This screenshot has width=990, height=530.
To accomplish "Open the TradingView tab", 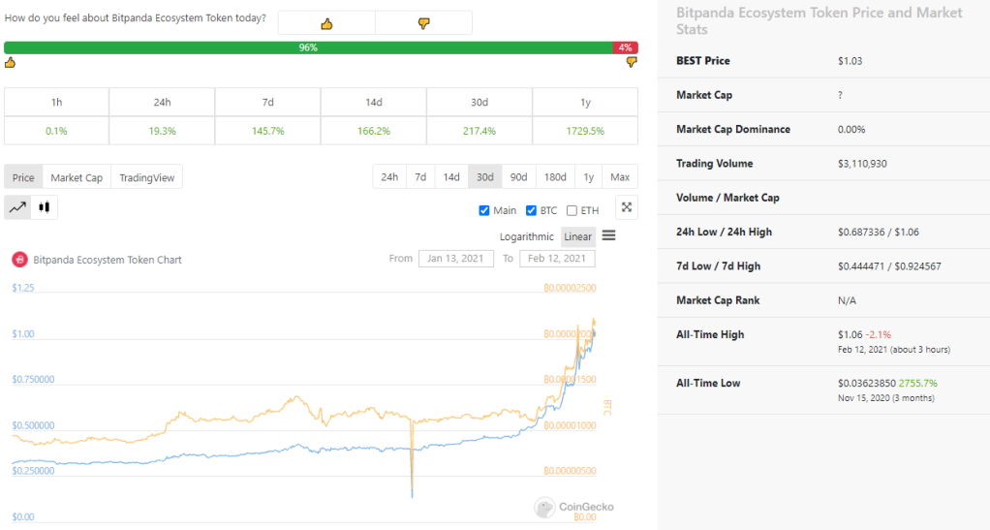I will (146, 177).
